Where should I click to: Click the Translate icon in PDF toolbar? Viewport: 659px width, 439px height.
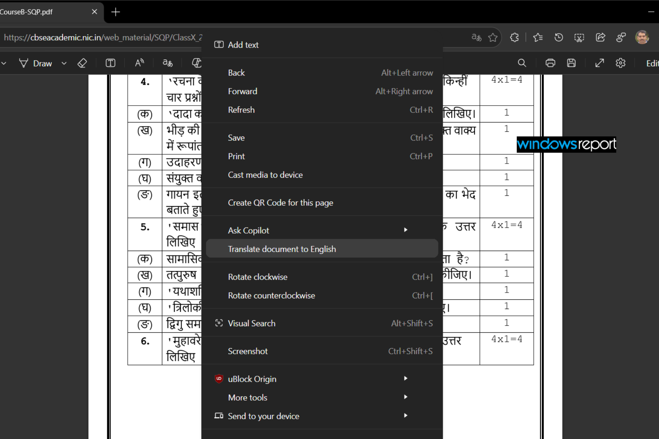coord(167,63)
